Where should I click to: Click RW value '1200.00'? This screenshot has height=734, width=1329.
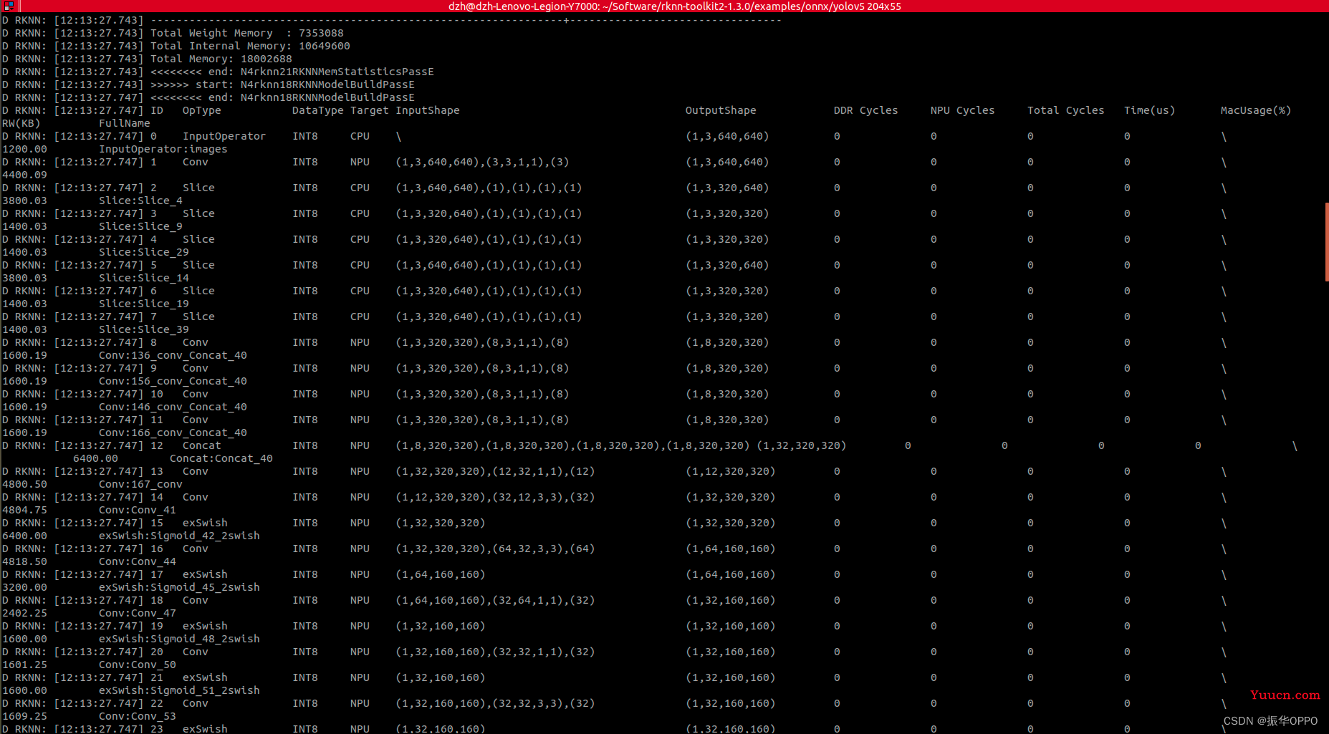(x=24, y=149)
